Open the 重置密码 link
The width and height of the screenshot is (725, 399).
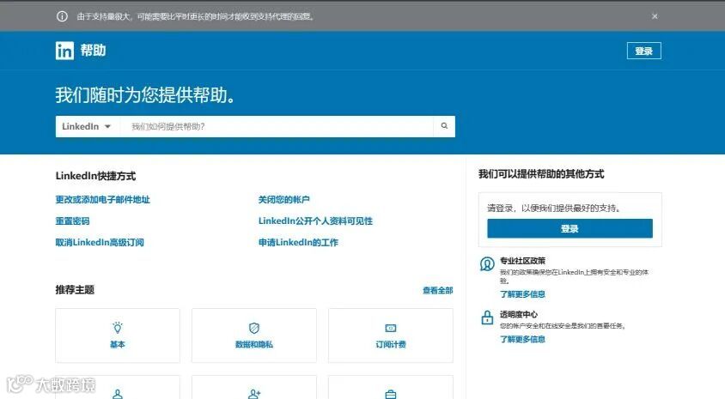click(73, 221)
